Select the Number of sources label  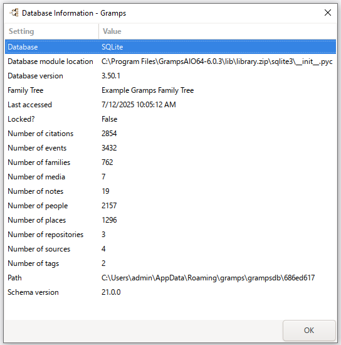coord(39,249)
